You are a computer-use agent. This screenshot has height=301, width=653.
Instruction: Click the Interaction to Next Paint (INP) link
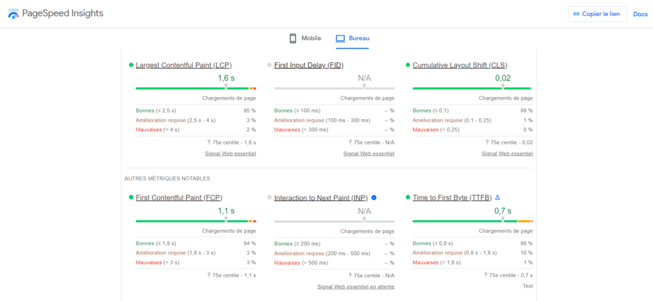321,198
